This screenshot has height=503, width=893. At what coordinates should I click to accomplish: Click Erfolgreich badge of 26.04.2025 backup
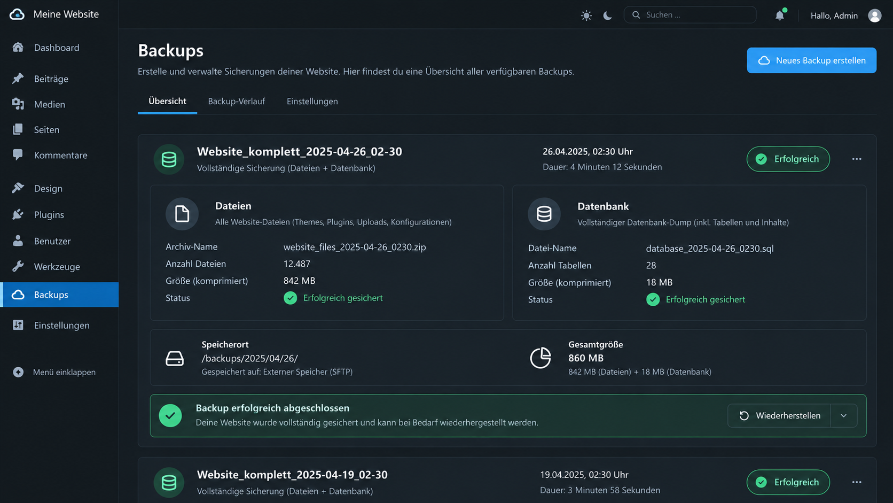point(788,159)
